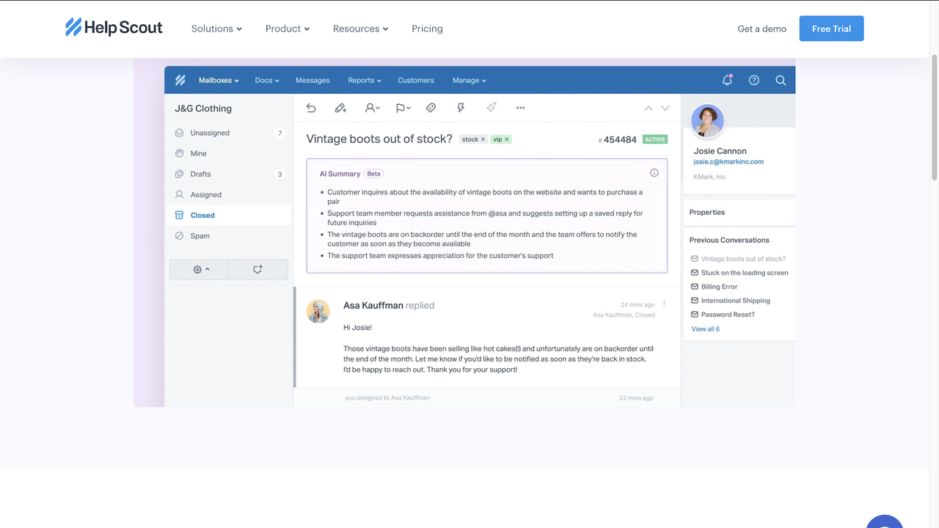
Task: Click the Free Trial button
Action: (831, 29)
